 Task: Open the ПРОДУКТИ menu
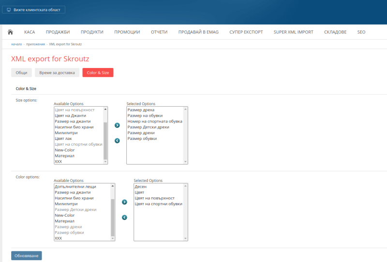(x=92, y=32)
